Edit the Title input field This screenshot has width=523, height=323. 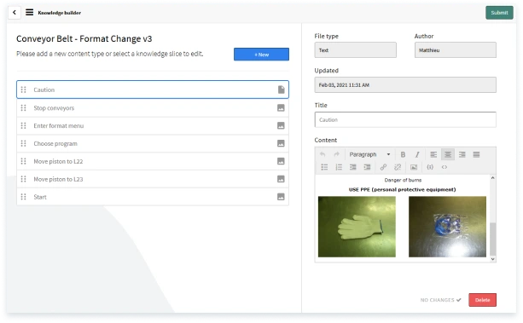405,119
